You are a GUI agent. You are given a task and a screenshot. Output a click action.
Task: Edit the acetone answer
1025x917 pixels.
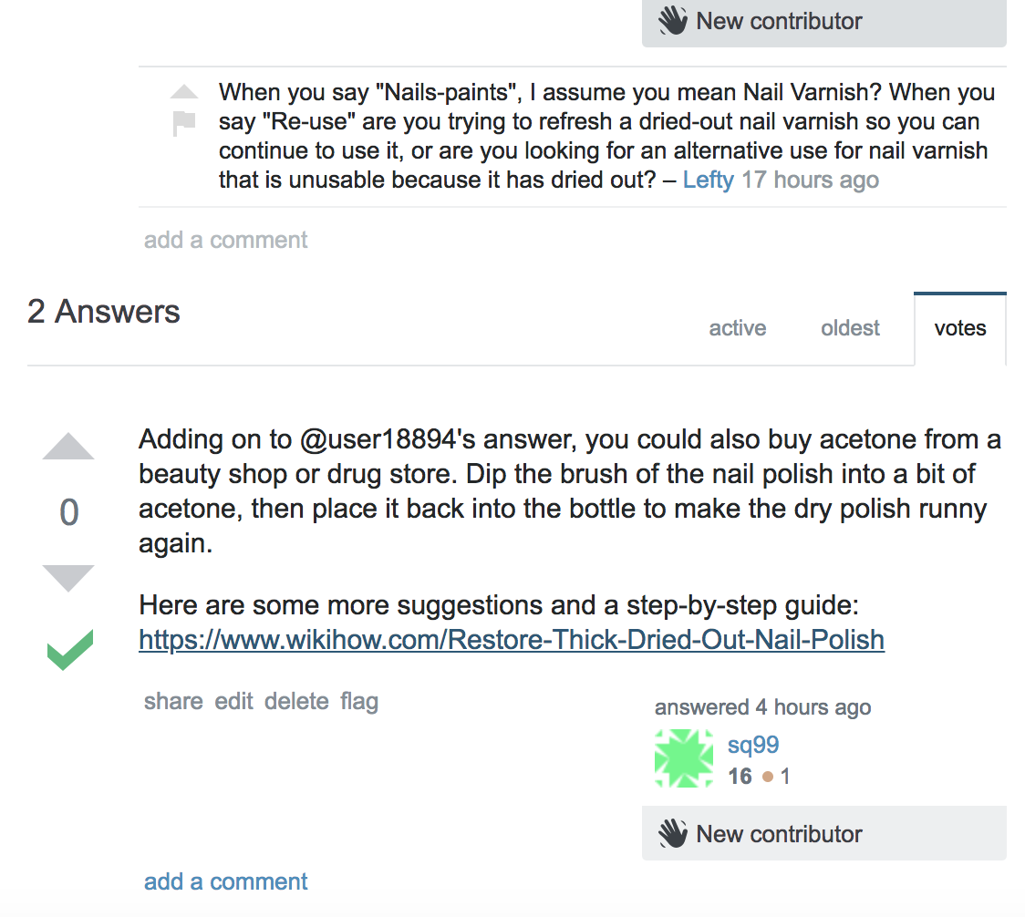[x=233, y=701]
